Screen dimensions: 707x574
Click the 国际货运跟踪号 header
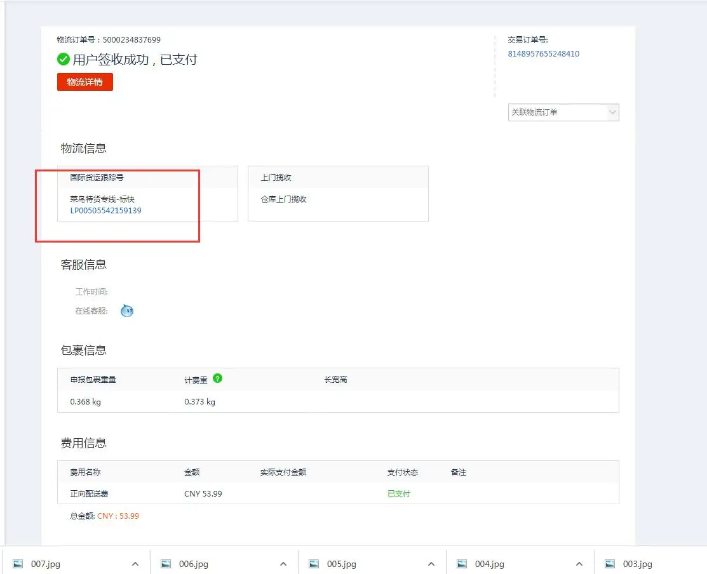click(97, 178)
